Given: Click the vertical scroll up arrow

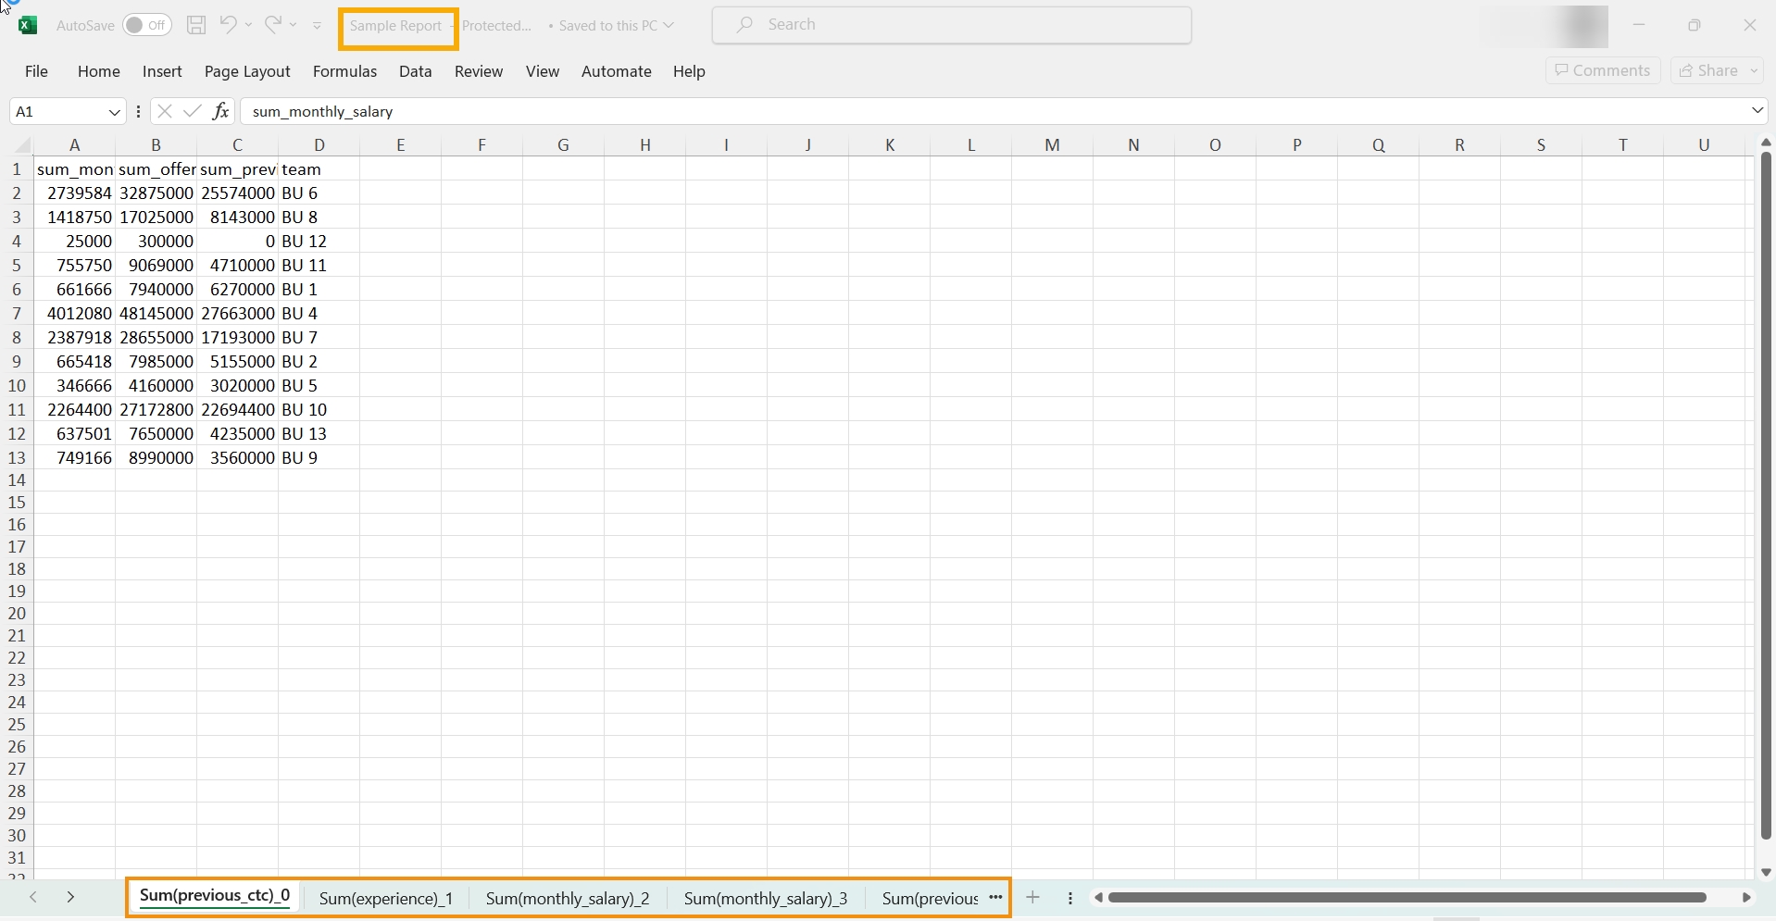Looking at the screenshot, I should [1765, 143].
